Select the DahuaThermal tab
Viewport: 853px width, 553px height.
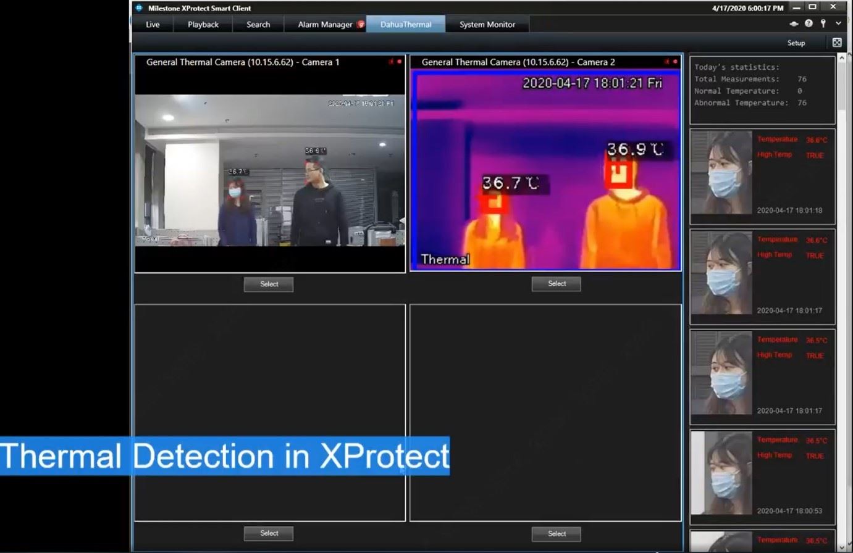[406, 25]
